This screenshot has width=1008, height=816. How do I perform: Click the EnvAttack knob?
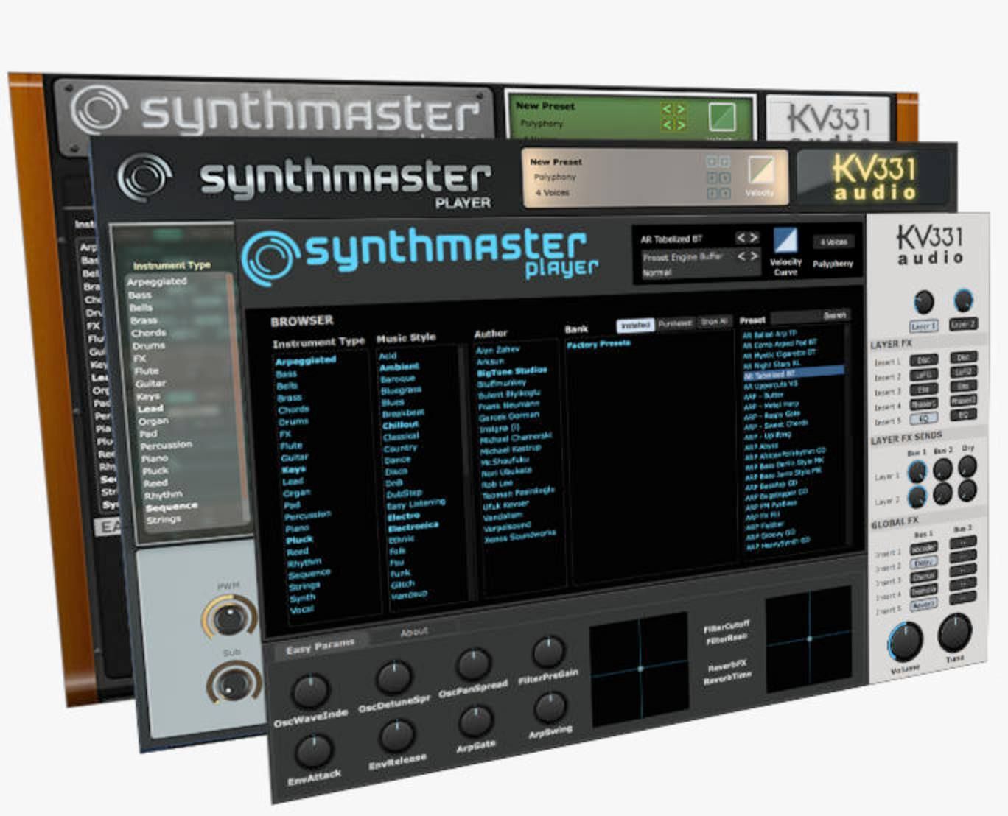pos(313,750)
